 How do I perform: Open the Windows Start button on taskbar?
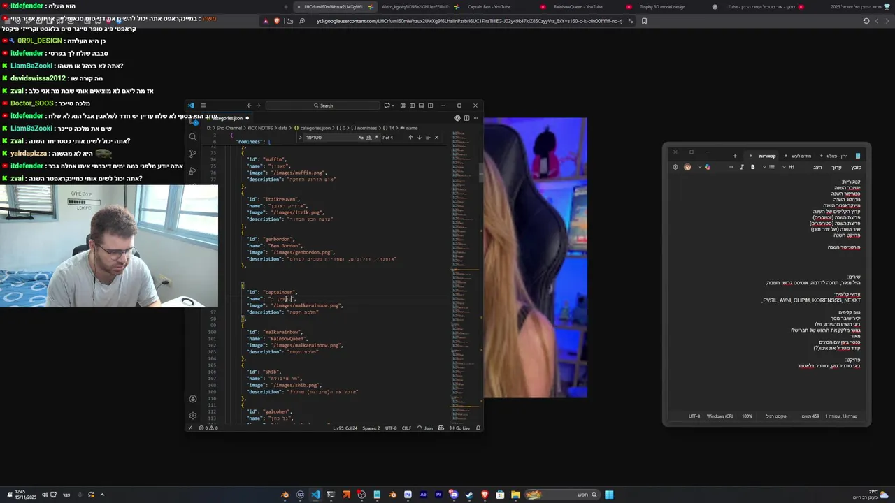tap(609, 495)
